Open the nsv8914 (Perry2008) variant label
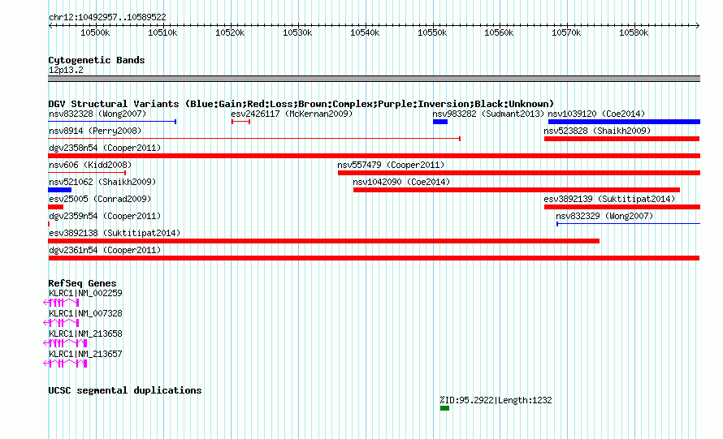Viewport: 723px width, 439px height. (95, 131)
